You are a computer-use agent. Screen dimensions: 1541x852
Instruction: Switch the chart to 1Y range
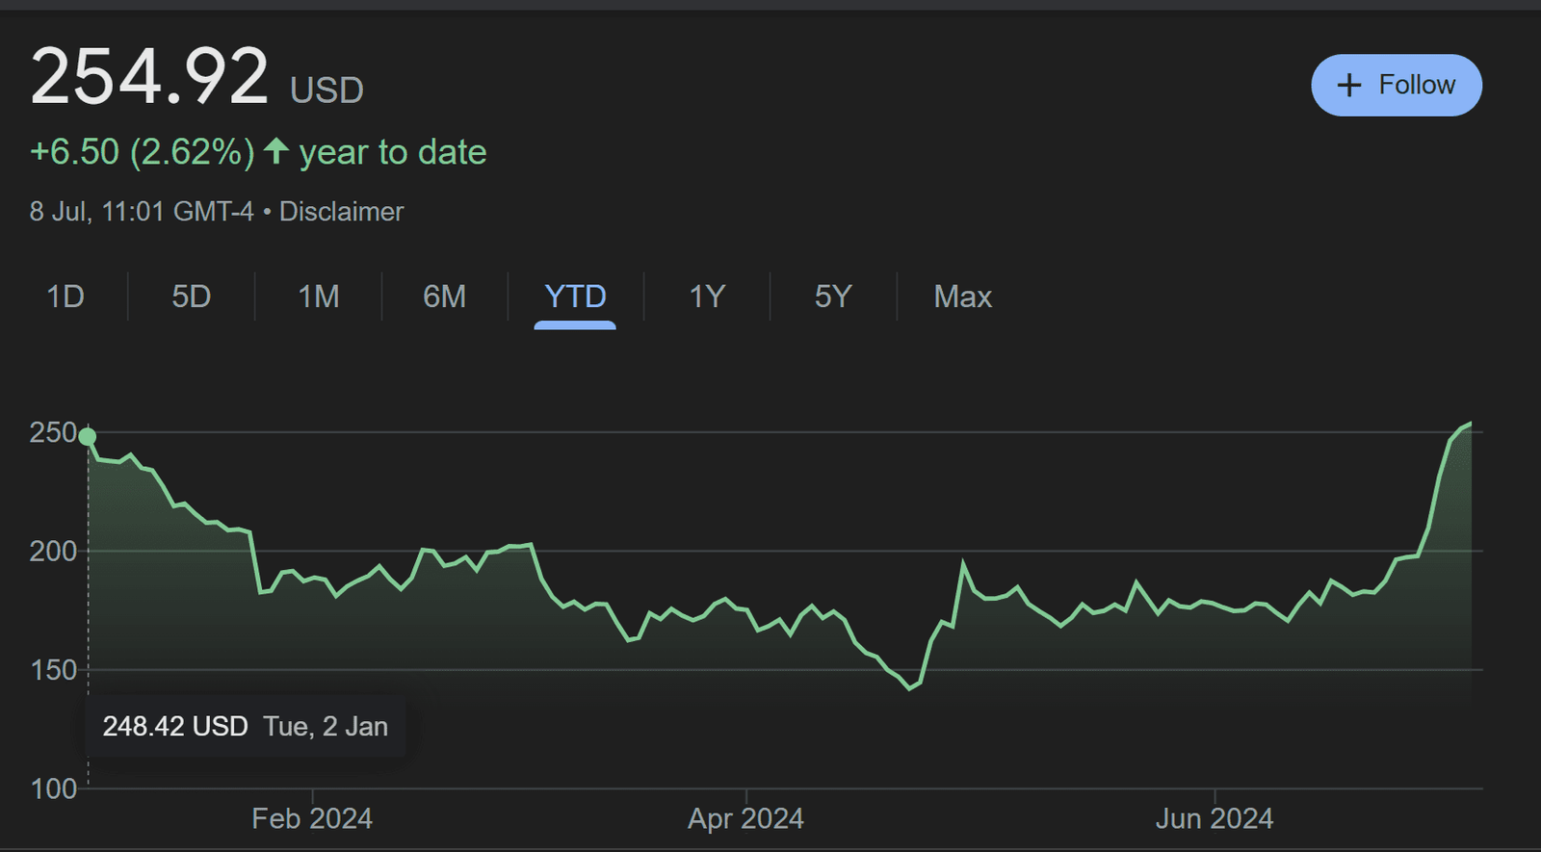[x=706, y=297]
